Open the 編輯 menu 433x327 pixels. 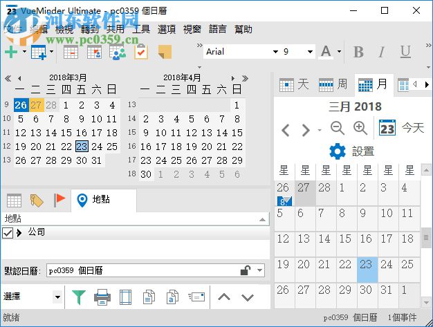point(38,29)
